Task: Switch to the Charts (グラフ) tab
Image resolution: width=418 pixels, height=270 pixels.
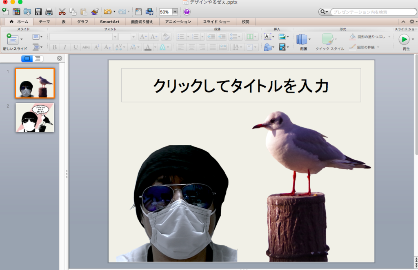Action: [82, 22]
